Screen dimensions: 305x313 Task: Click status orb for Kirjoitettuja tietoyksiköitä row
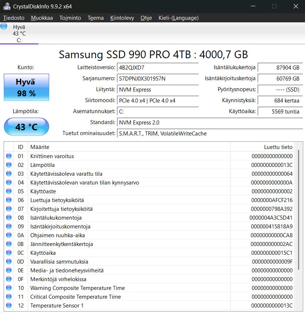pyautogui.click(x=9, y=209)
